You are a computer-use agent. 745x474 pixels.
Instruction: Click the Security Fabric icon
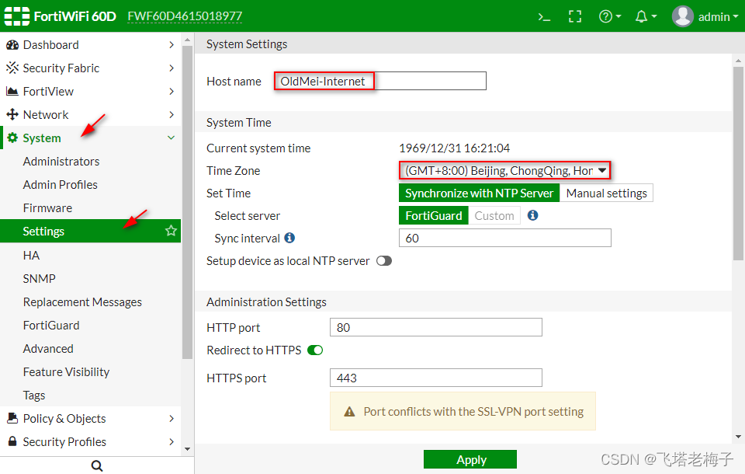(x=12, y=68)
